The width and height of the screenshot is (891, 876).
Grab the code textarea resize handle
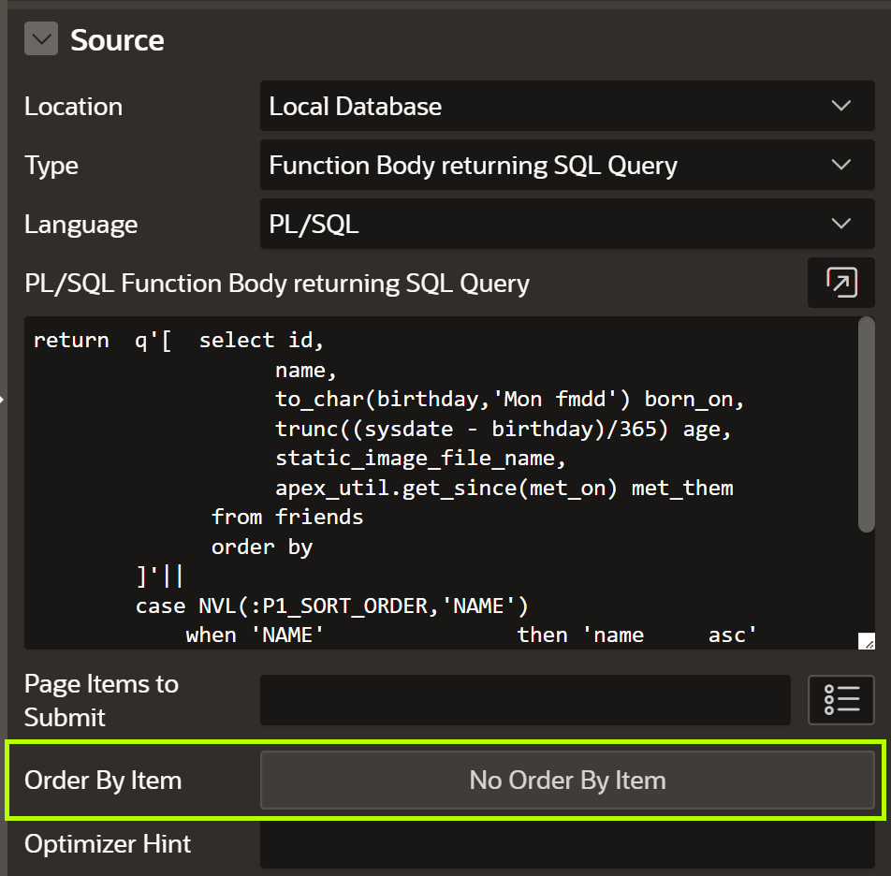point(866,641)
